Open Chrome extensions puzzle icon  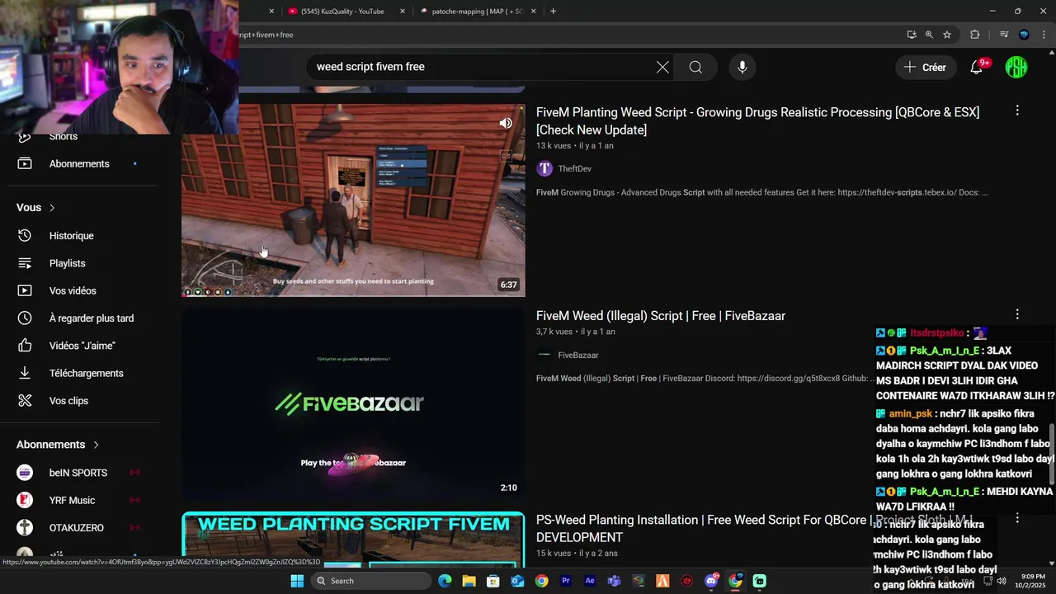click(975, 35)
